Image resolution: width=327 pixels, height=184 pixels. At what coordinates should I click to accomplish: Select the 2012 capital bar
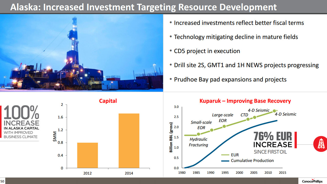(x=87, y=155)
